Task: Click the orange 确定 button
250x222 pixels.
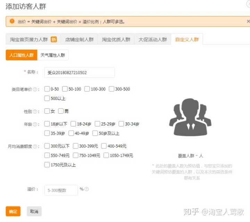Action: (13, 211)
